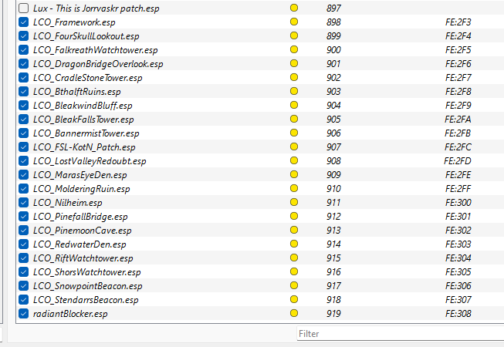
Task: Toggle LCO_RedwaterDen.esp checkbox
Action: point(23,244)
